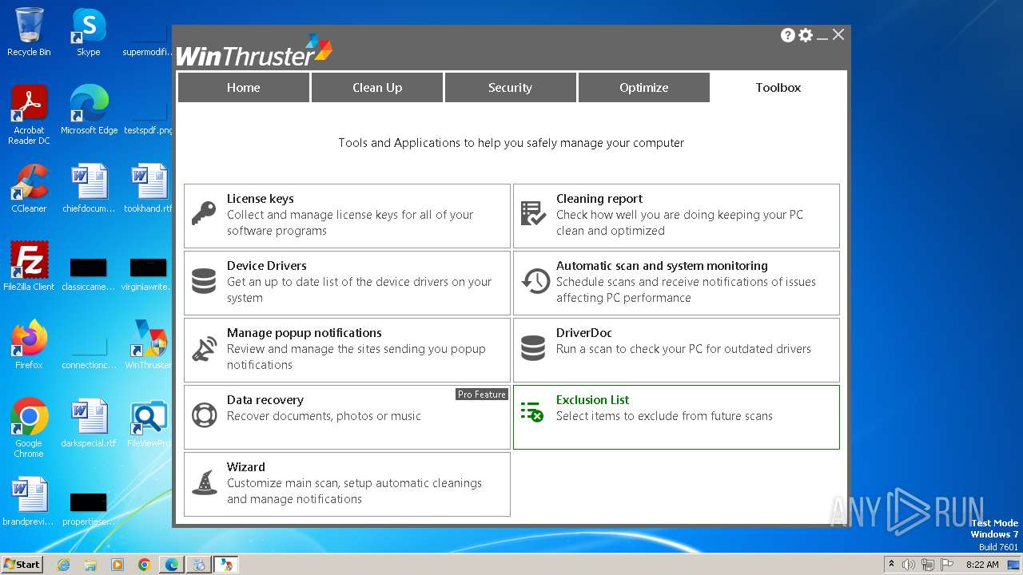
Task: Click Wizard title text
Action: (x=245, y=467)
